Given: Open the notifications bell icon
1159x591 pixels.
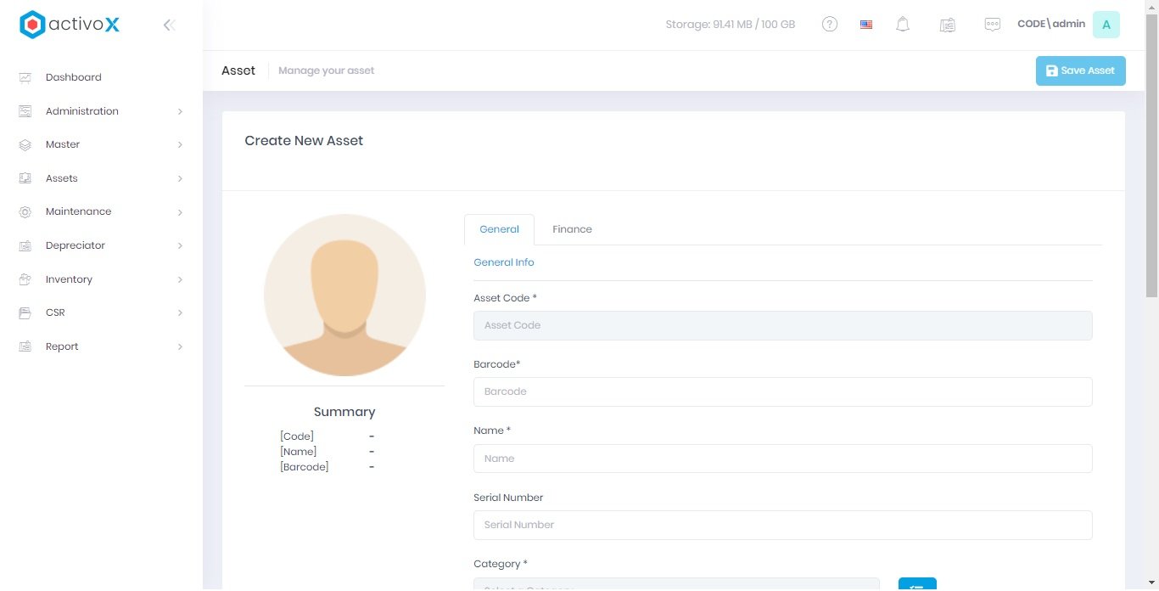Looking at the screenshot, I should click(903, 25).
